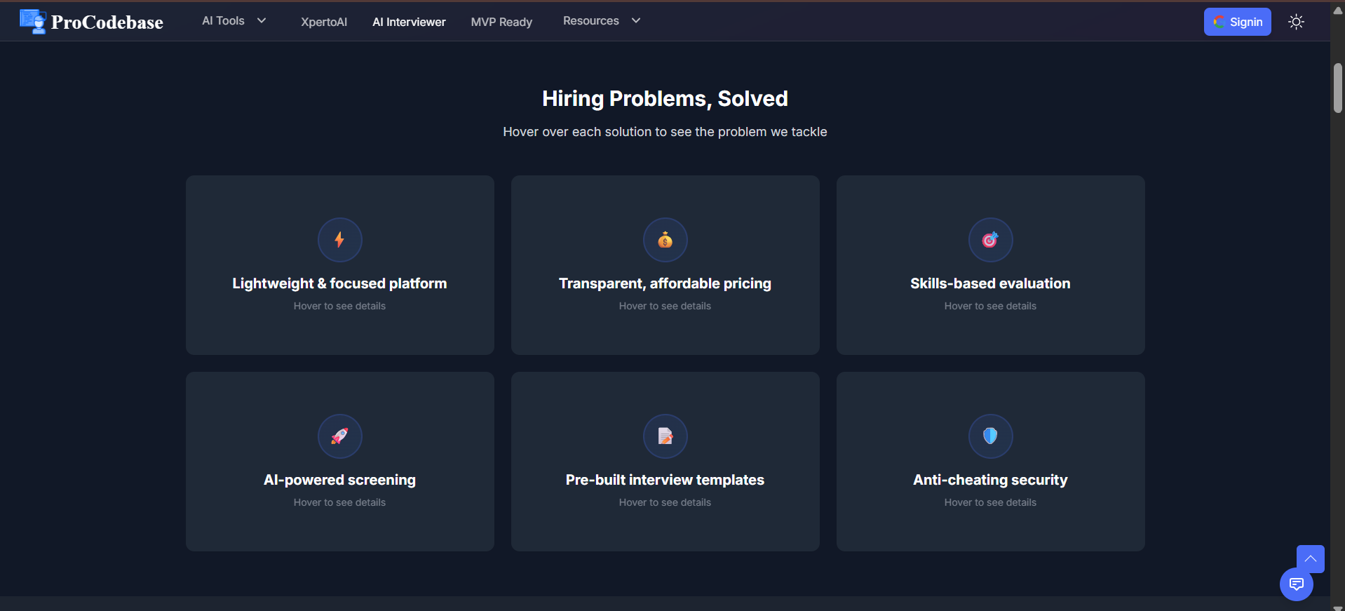Screen dimensions: 1345x611
Task: Click the ProCodebase logo icon
Action: pyautogui.click(x=33, y=22)
